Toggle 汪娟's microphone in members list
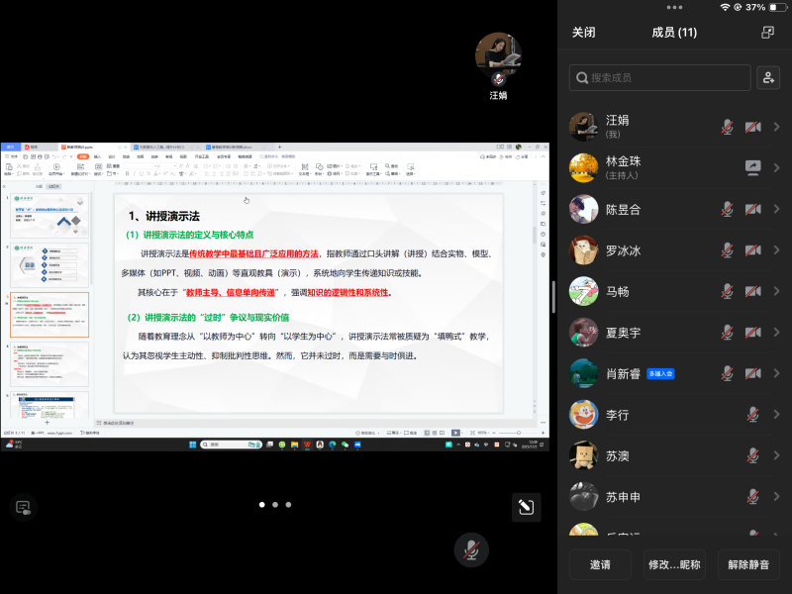The width and height of the screenshot is (792, 594). (727, 127)
